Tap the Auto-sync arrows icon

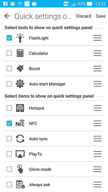coord(20,139)
